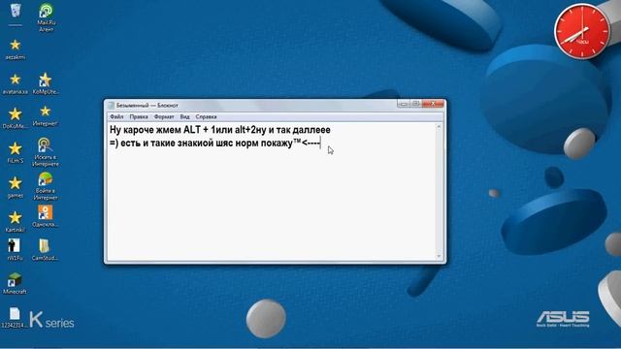This screenshot has width=621, height=349.
Task: Select the Kartinki star folder icon
Action: [16, 217]
